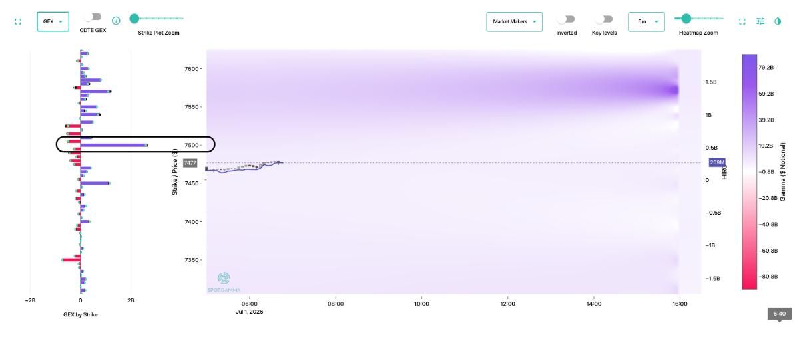Enable the Key levels switch
Image resolution: width=809 pixels, height=337 pixels.
coord(604,19)
